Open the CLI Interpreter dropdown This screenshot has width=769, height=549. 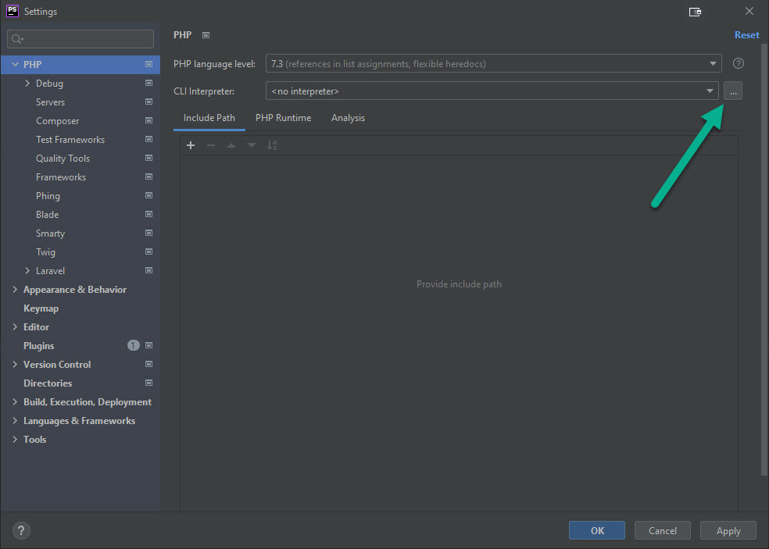(492, 91)
